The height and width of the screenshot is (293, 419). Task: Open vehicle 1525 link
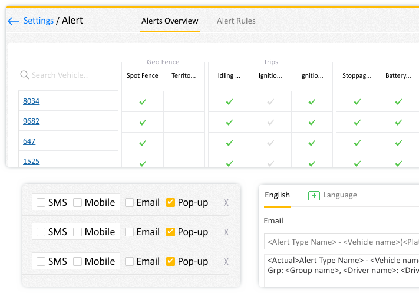coord(31,161)
